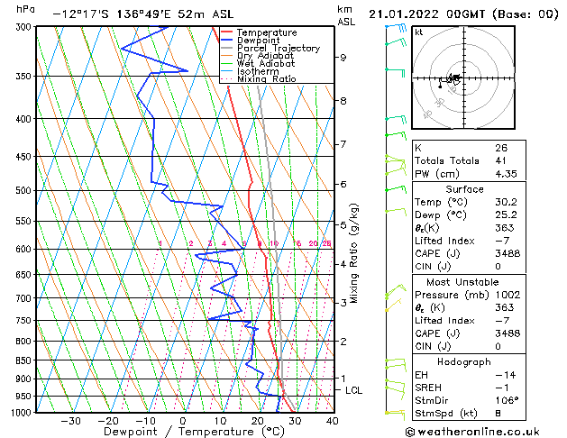Click the surface Dewp value '25.2'
The width and height of the screenshot is (567, 438).
[x=506, y=215]
